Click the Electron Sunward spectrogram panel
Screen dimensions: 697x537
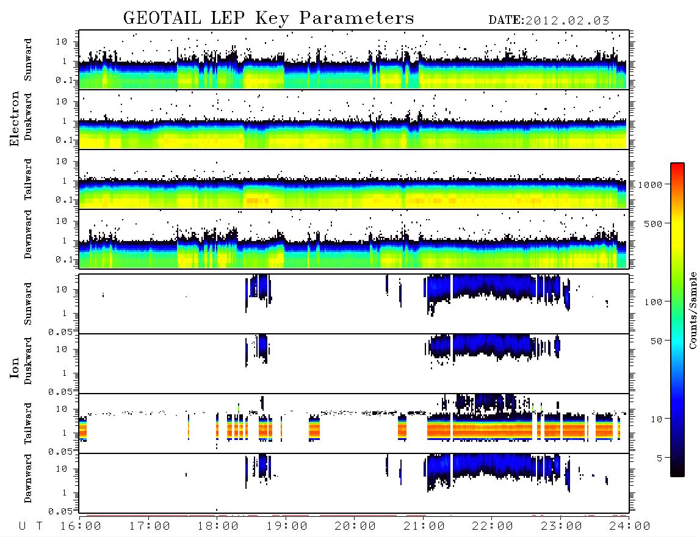point(354,60)
